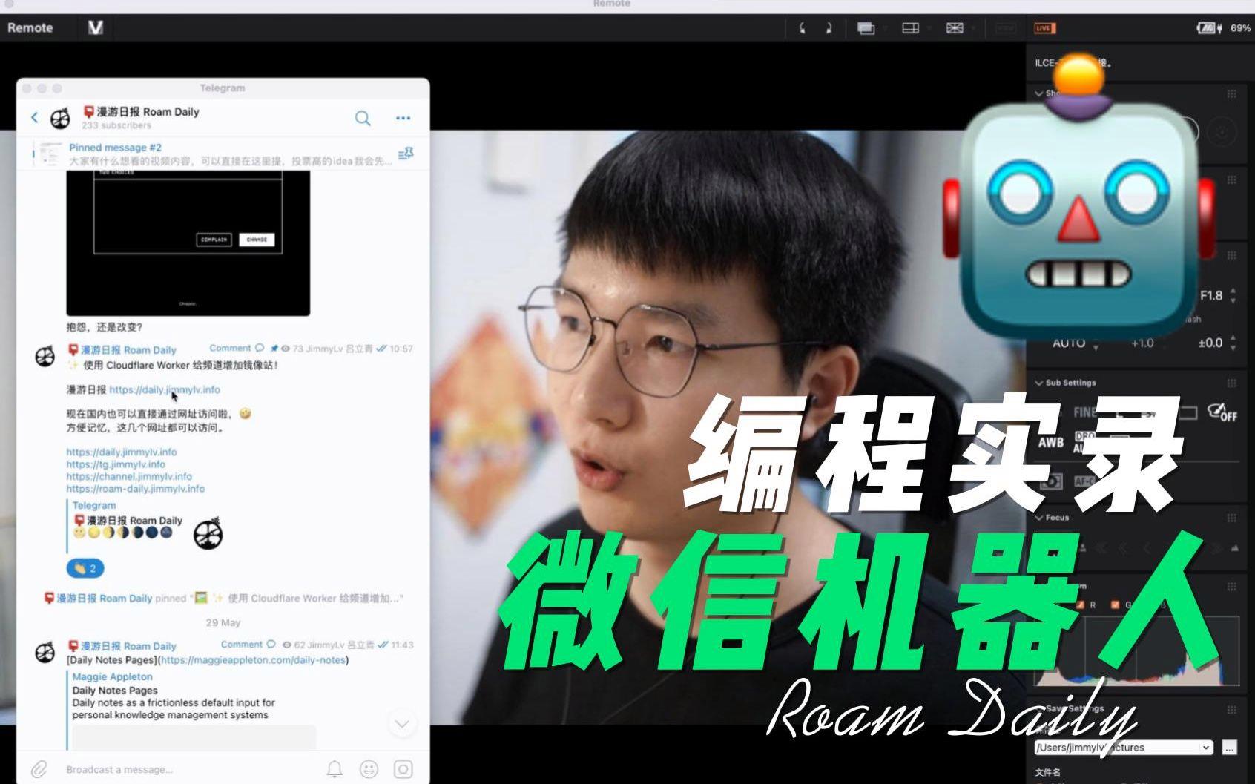Click the Maggie Appleton preview title
The height and width of the screenshot is (784, 1255).
pyautogui.click(x=112, y=676)
